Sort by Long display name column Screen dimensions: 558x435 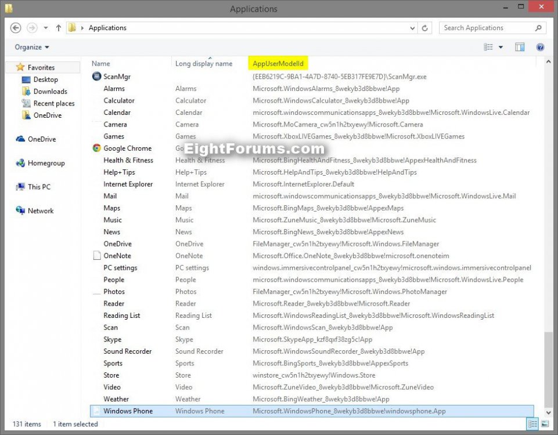pos(204,64)
